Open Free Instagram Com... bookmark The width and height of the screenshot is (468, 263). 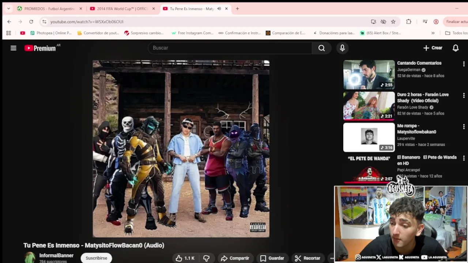[x=192, y=33]
